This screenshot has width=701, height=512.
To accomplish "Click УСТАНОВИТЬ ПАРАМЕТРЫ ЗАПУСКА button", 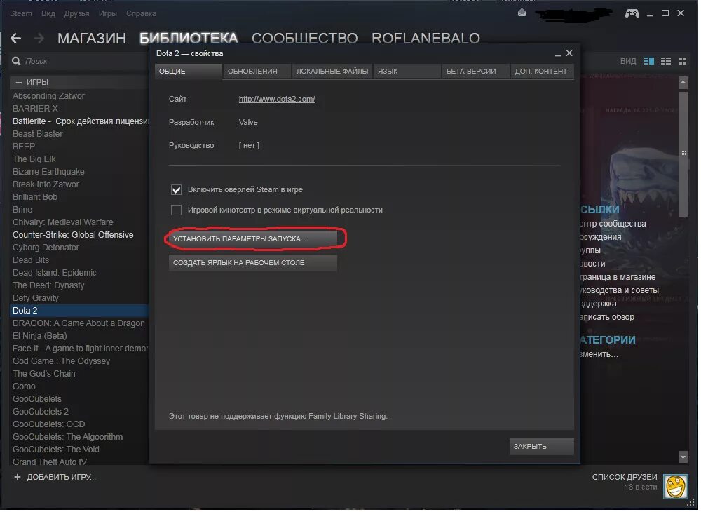I will (x=252, y=239).
